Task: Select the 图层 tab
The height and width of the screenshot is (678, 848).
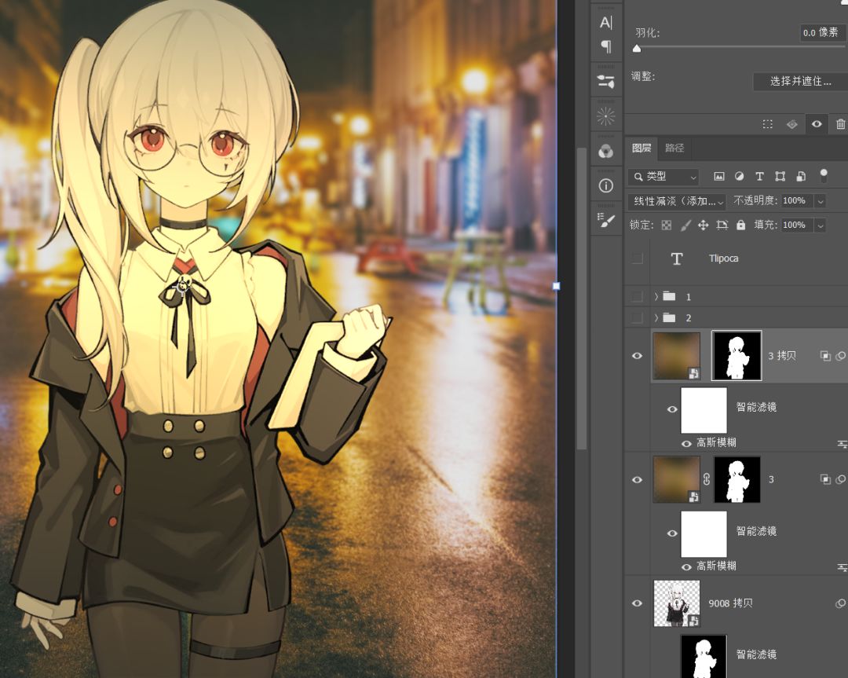Action: coord(641,148)
